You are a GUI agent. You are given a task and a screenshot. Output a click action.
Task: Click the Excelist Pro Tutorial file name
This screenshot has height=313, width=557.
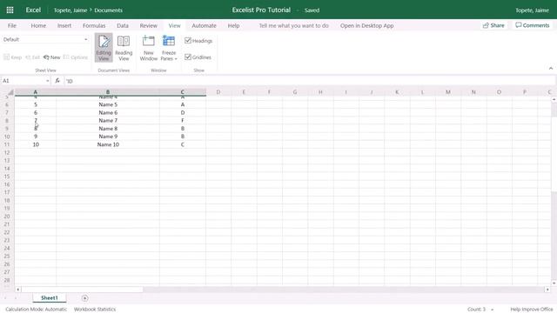pos(261,10)
